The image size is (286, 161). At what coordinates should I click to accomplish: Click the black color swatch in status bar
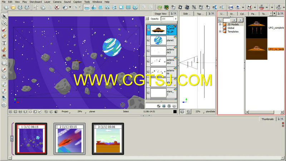175,112
